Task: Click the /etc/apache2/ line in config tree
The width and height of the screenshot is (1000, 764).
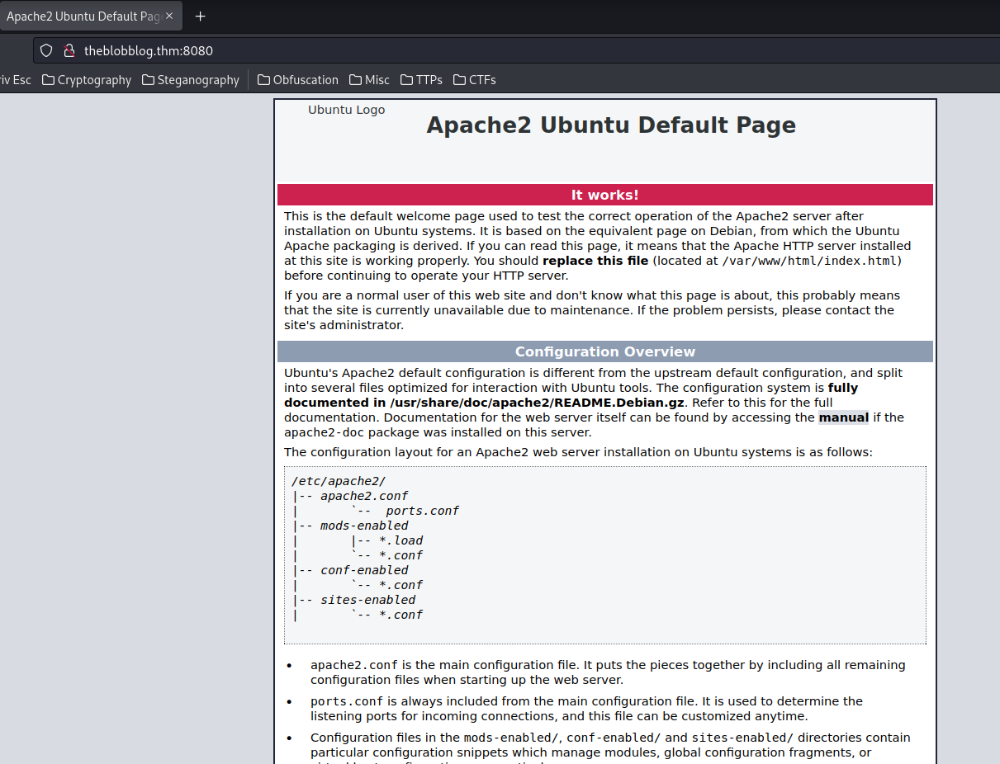Action: [x=339, y=481]
